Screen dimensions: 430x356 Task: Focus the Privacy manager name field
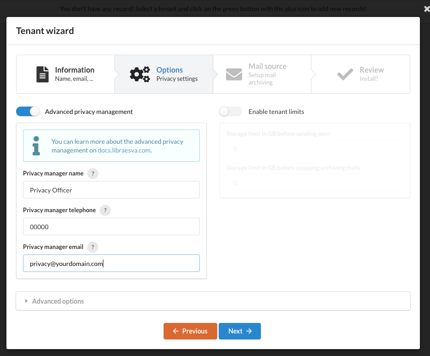(111, 190)
